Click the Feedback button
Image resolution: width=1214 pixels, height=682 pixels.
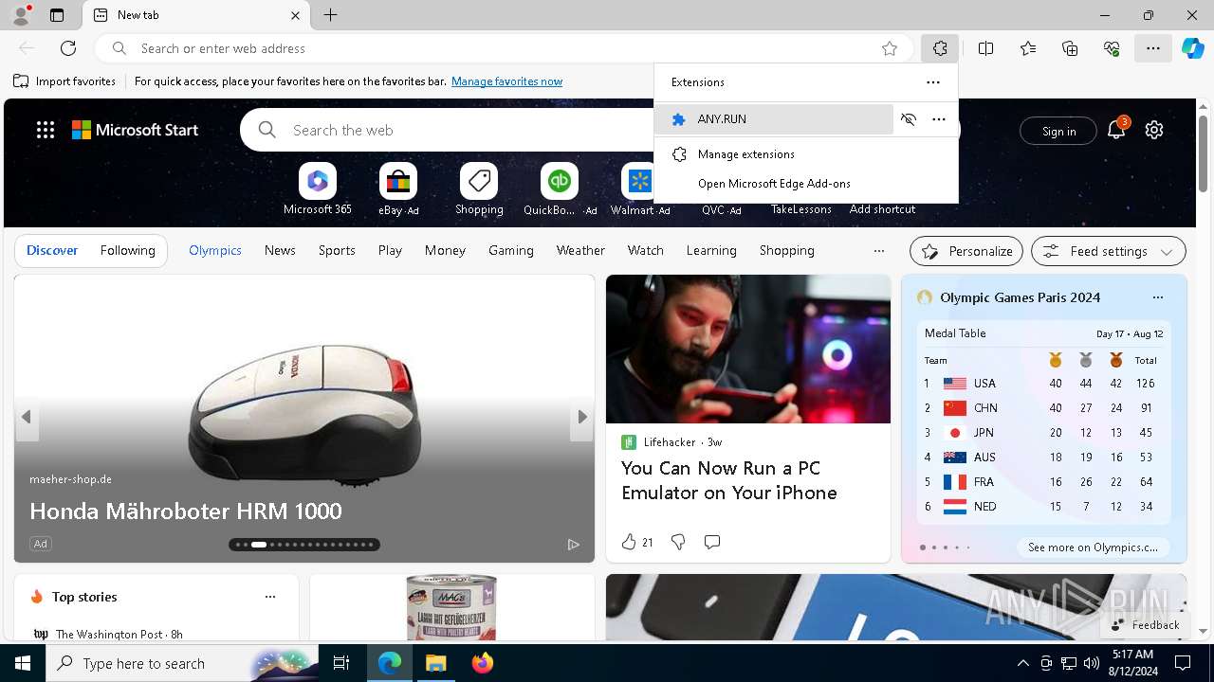pos(1145,625)
